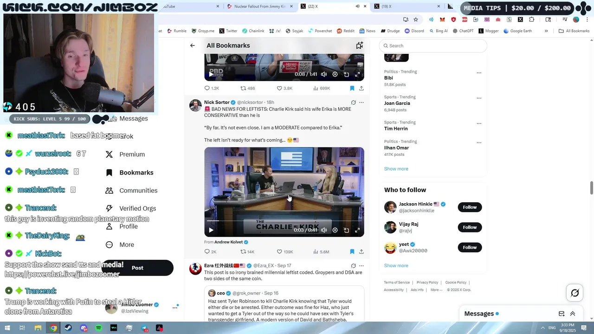
Task: Open Communities in sidebar
Action: 131,191
